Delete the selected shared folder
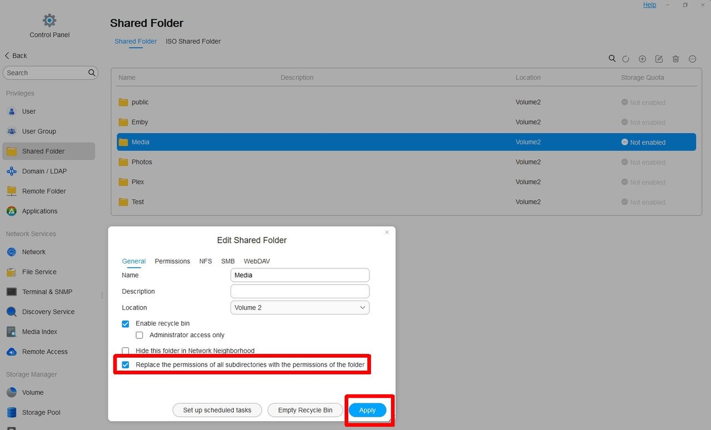711x430 pixels. click(675, 59)
